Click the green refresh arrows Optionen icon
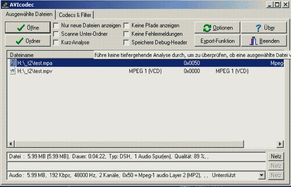The image size is (291, 187). click(x=207, y=28)
